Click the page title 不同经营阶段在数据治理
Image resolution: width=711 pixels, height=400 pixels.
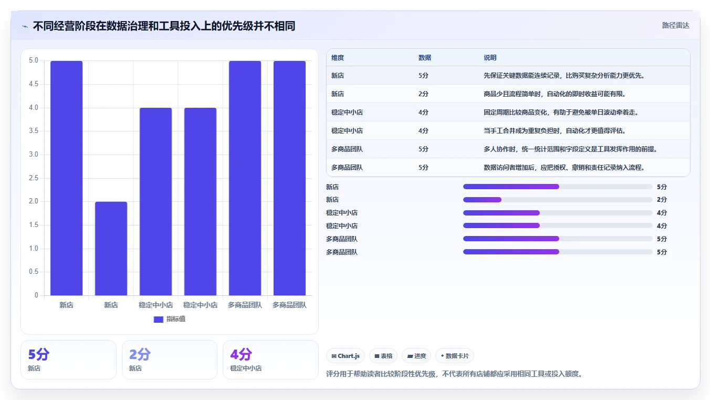(164, 26)
